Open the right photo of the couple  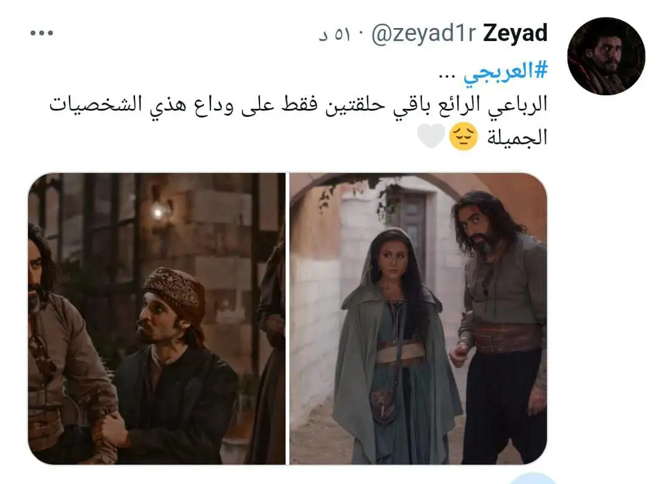coord(418,319)
